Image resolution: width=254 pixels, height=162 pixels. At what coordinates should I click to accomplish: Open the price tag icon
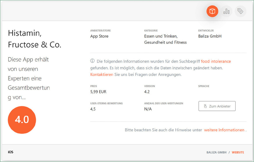tap(240, 11)
